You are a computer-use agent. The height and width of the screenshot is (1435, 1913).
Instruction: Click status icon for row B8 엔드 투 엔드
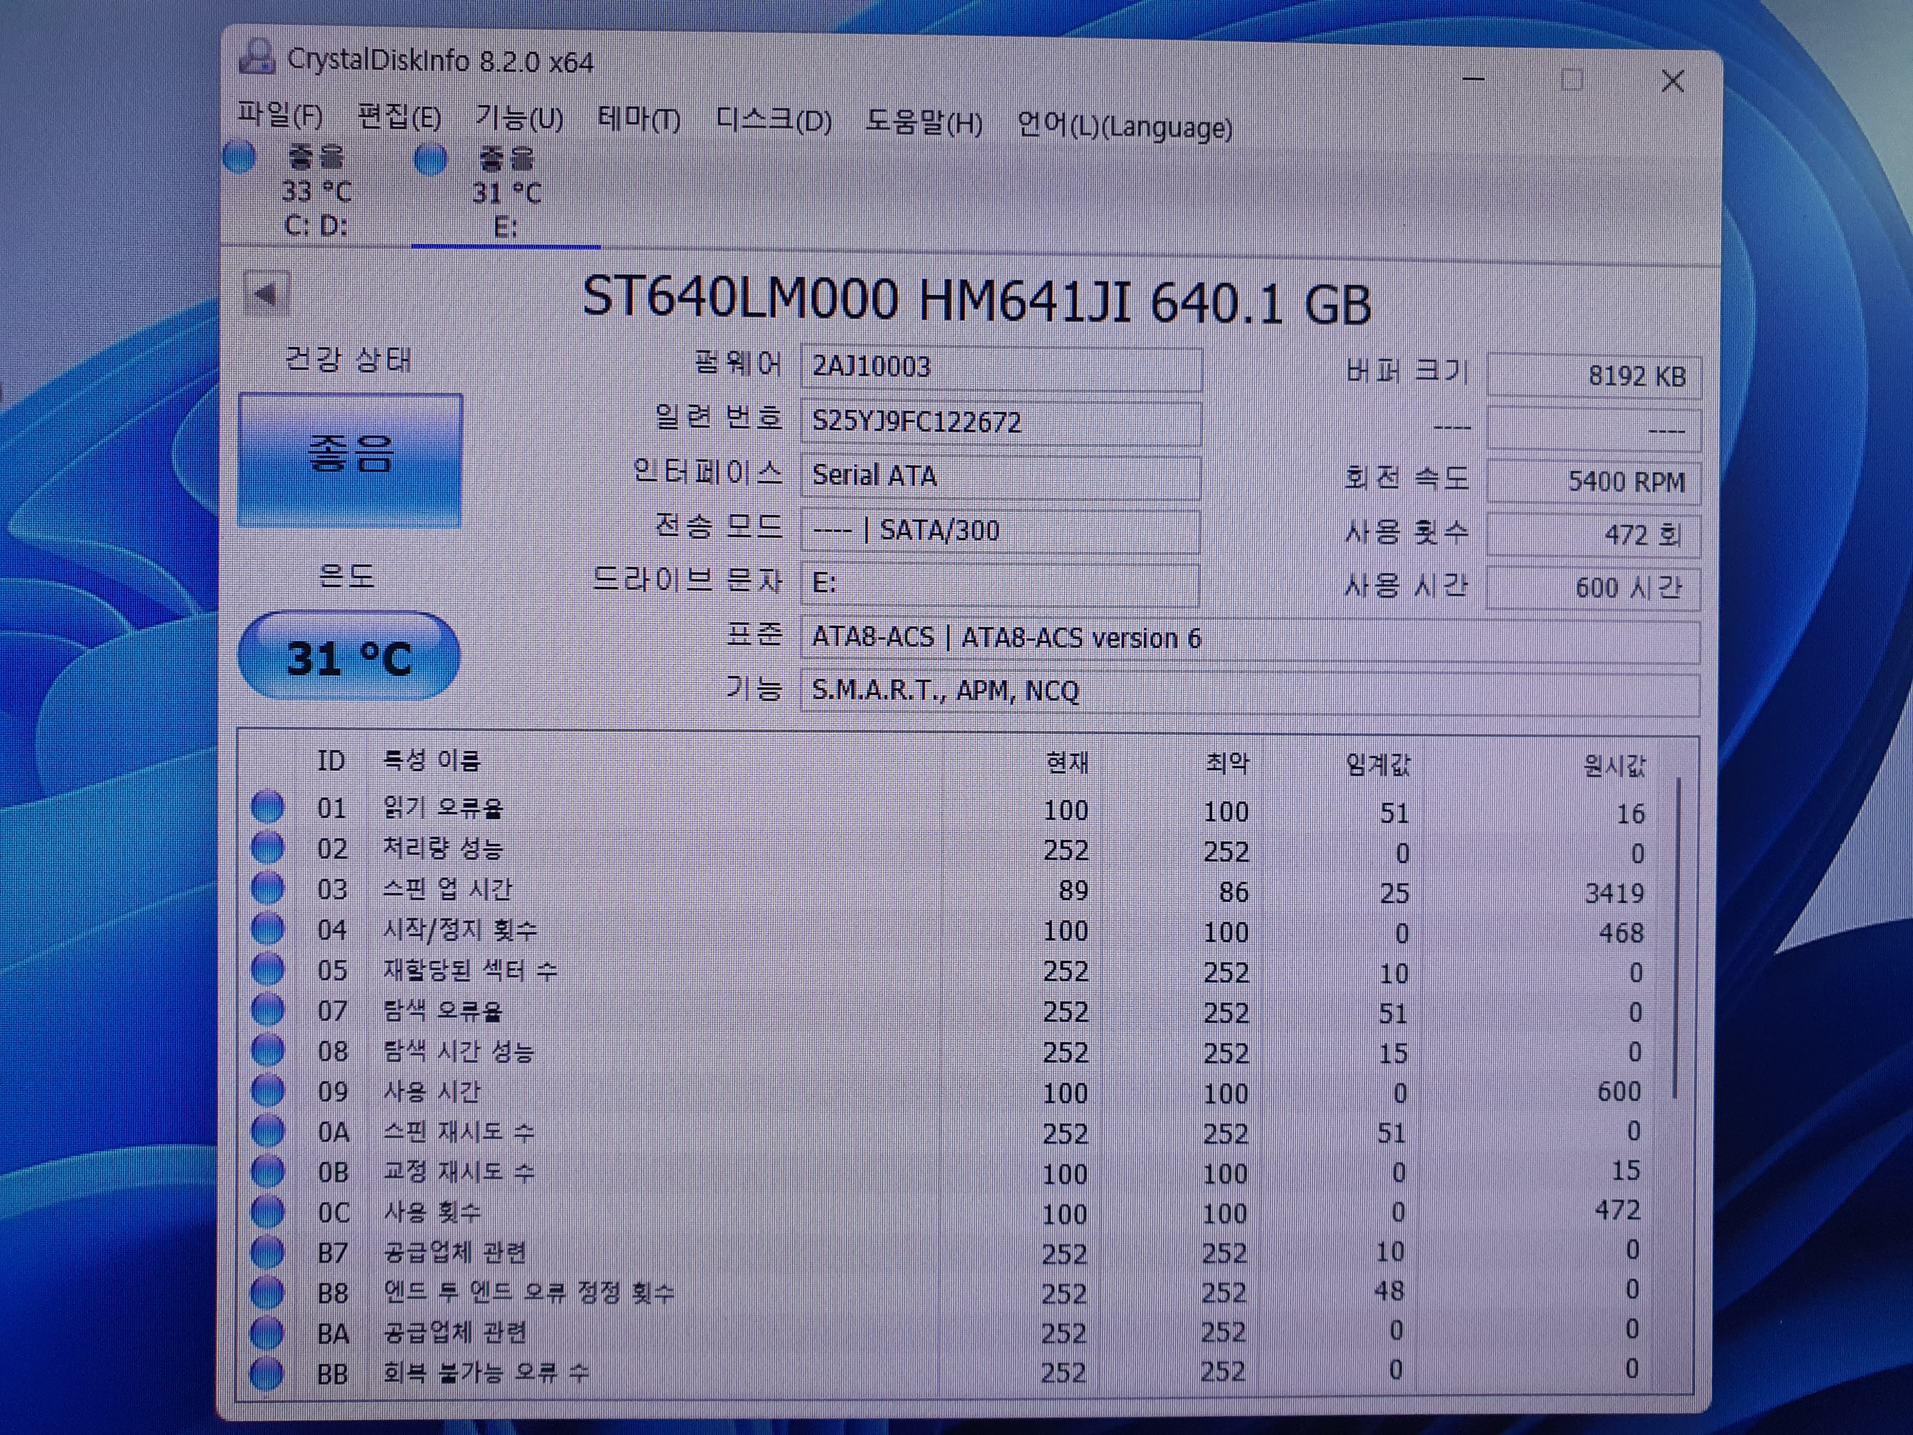[267, 1292]
